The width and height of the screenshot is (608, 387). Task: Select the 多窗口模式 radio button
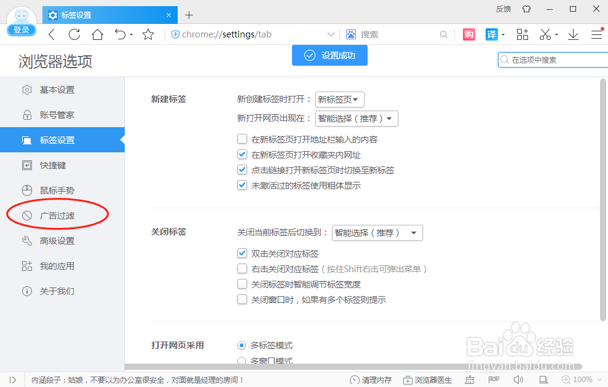[241, 361]
